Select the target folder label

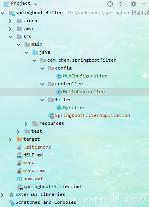tap(32, 139)
